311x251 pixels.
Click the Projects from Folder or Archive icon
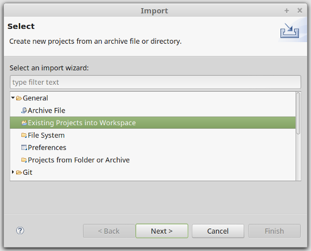click(24, 160)
